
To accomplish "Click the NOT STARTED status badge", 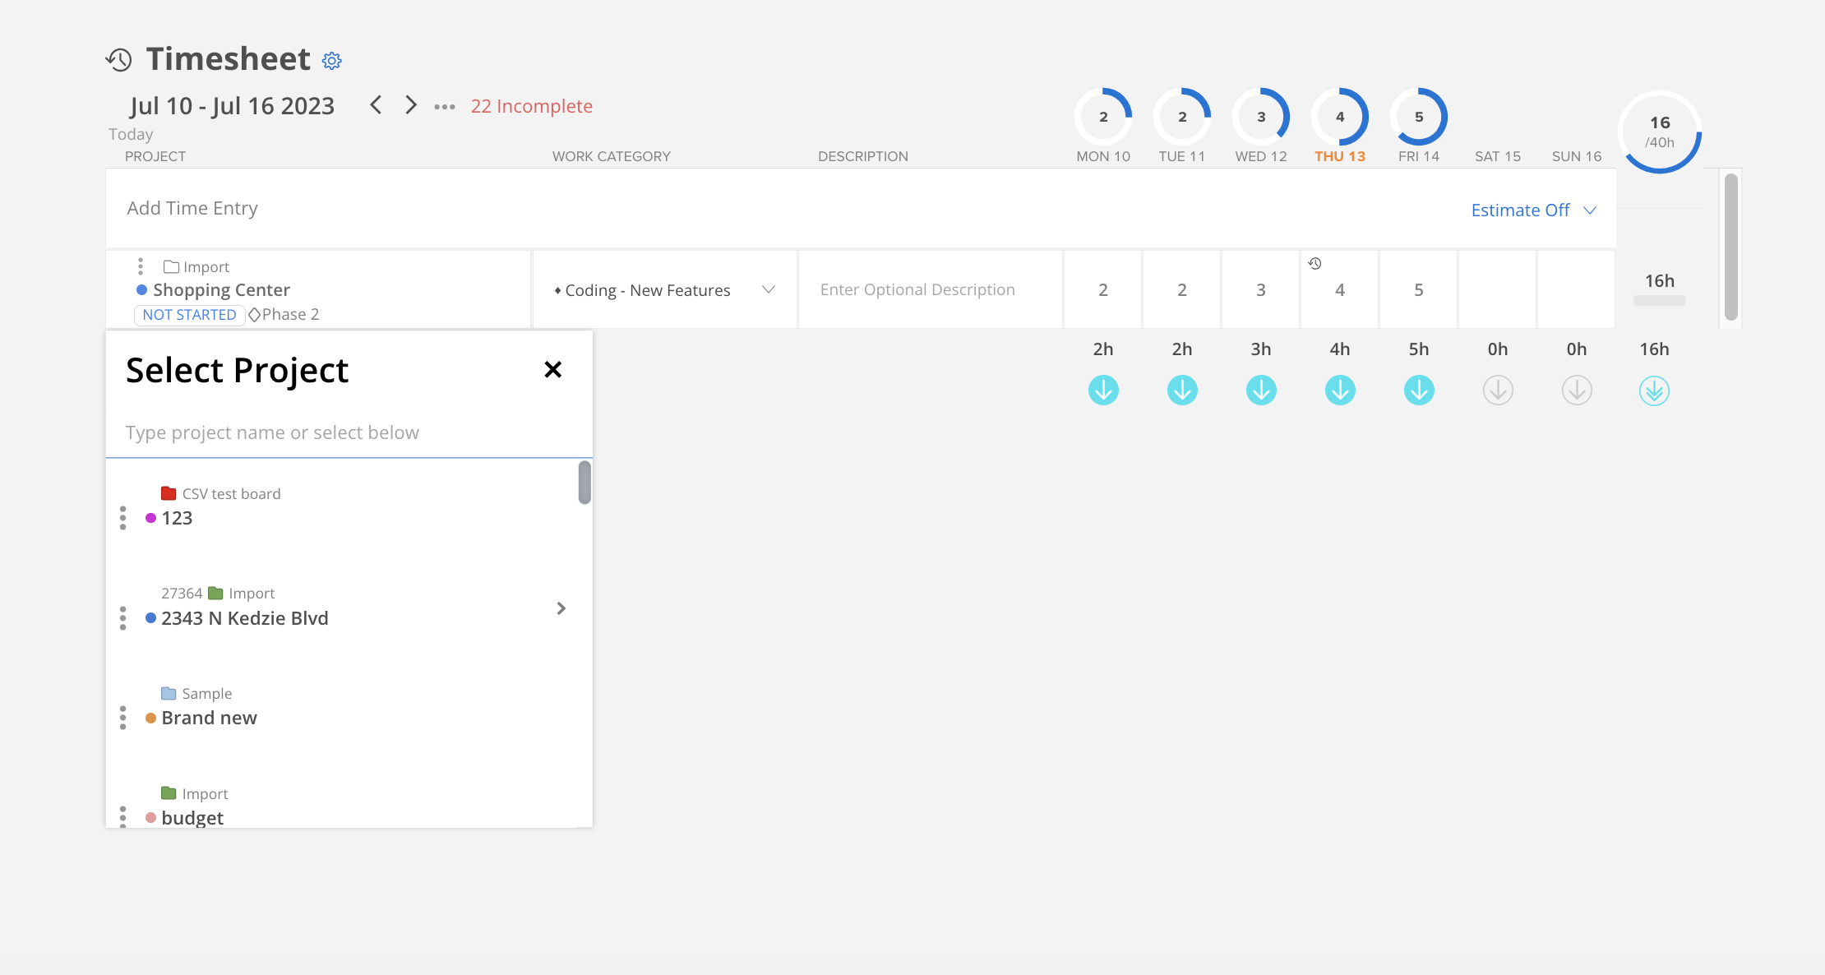I will click(189, 314).
